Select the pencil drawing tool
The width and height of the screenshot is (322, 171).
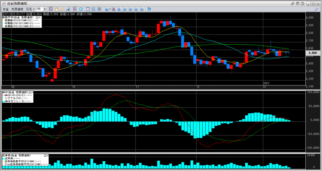click(x=62, y=9)
